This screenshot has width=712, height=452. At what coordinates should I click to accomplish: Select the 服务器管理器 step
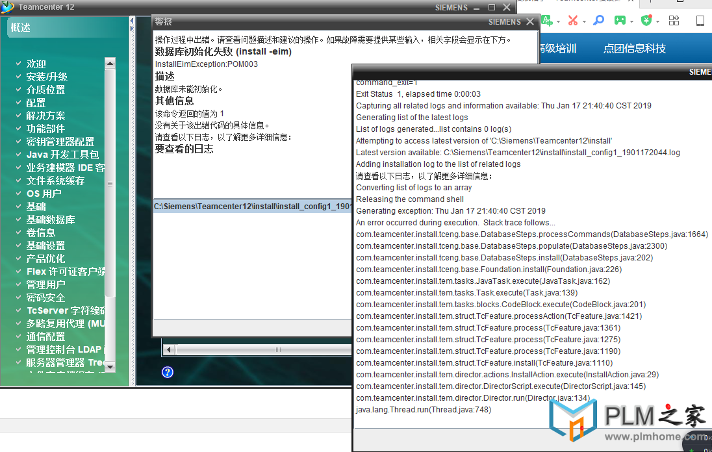pyautogui.click(x=66, y=363)
